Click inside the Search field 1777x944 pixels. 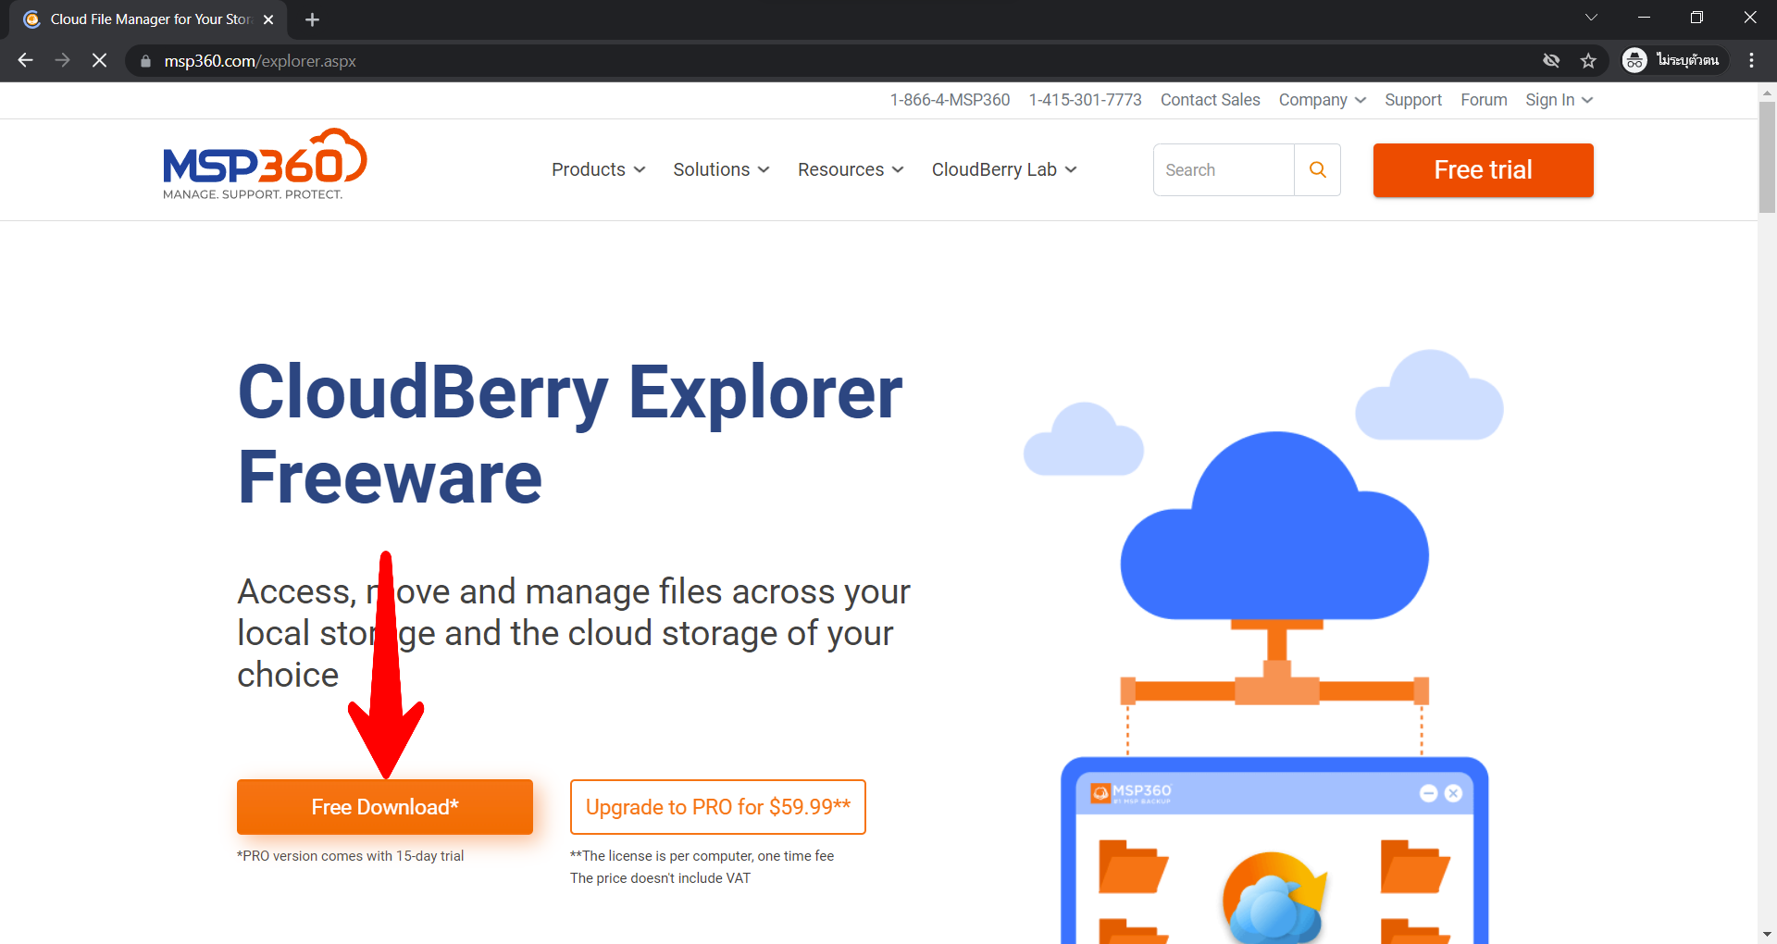(x=1224, y=169)
